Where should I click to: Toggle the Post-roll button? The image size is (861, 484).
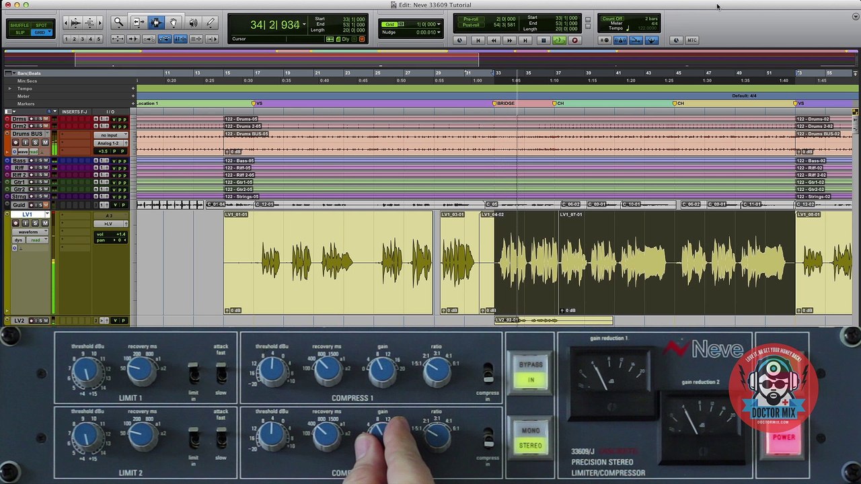[x=470, y=25]
